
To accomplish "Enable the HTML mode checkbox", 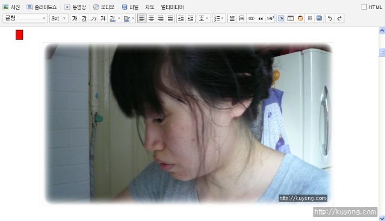I will (x=364, y=7).
